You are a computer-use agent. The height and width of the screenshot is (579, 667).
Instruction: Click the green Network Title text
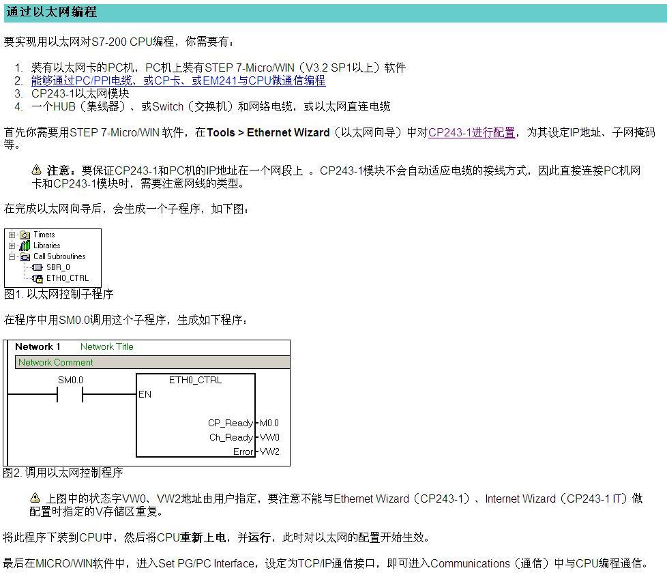coord(106,346)
